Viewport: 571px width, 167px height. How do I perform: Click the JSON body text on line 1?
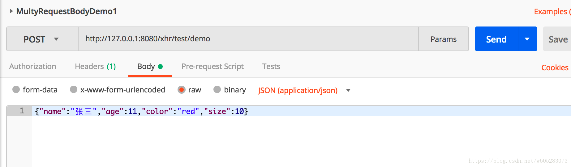[141, 111]
